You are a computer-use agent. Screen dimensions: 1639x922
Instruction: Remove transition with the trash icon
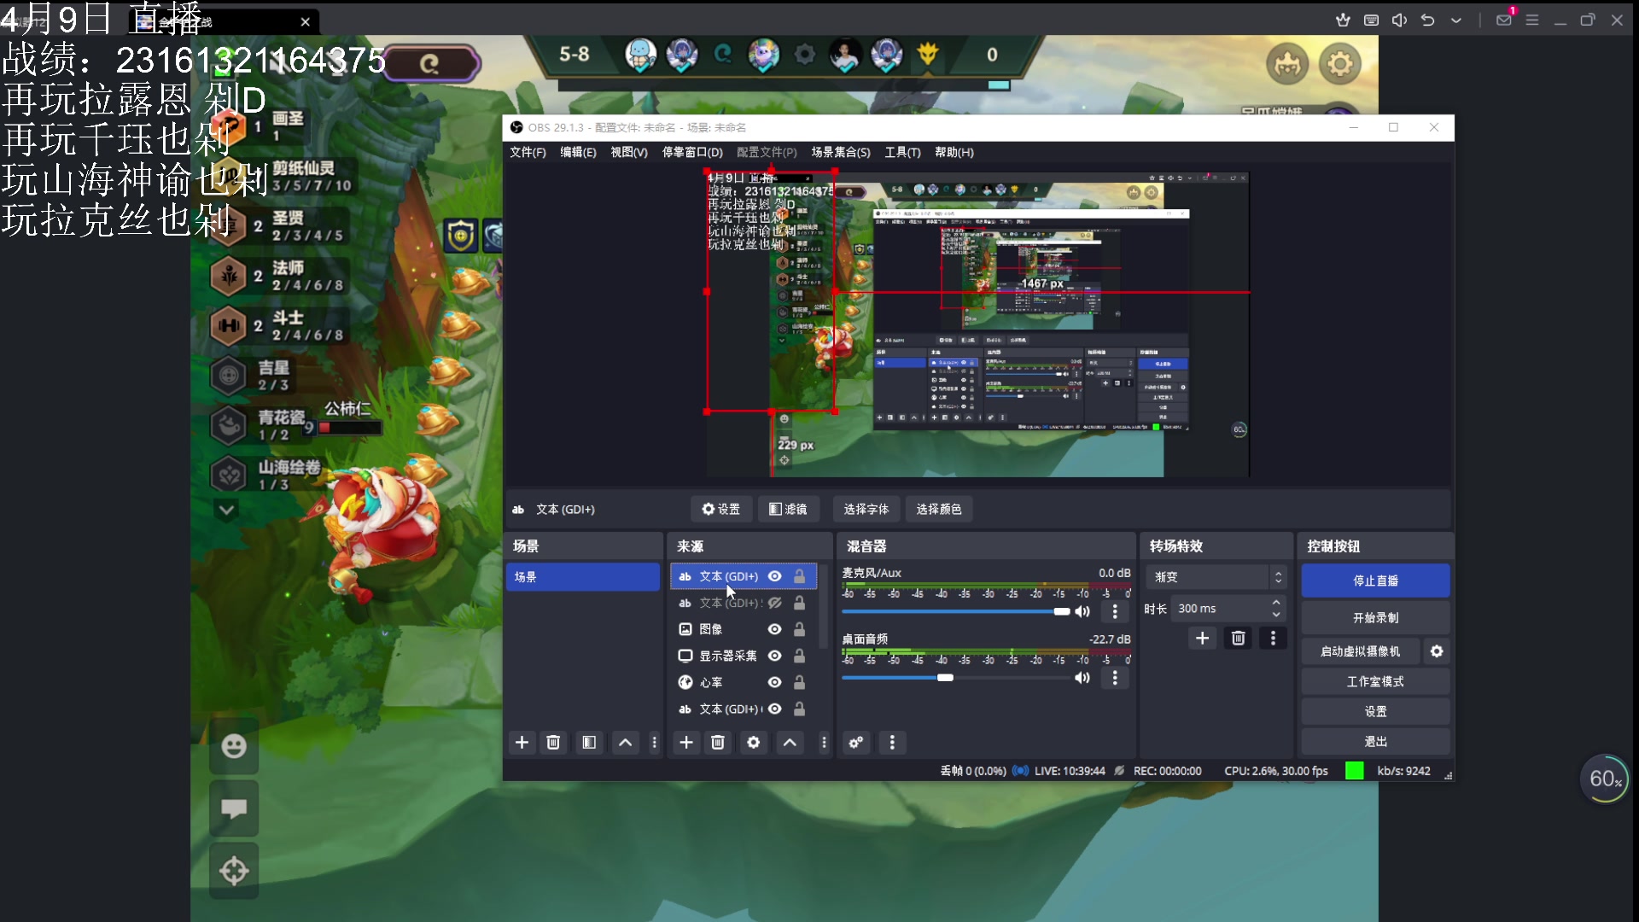pyautogui.click(x=1238, y=639)
